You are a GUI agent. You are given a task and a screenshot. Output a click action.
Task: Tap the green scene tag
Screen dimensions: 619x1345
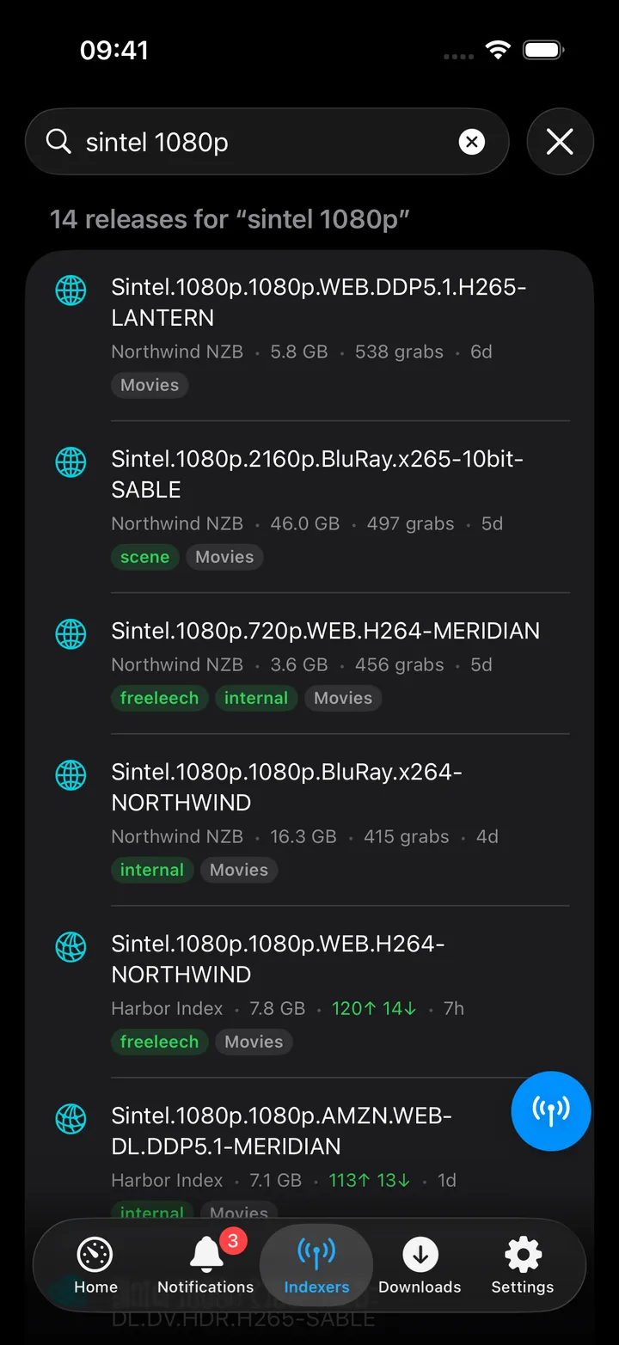click(144, 557)
